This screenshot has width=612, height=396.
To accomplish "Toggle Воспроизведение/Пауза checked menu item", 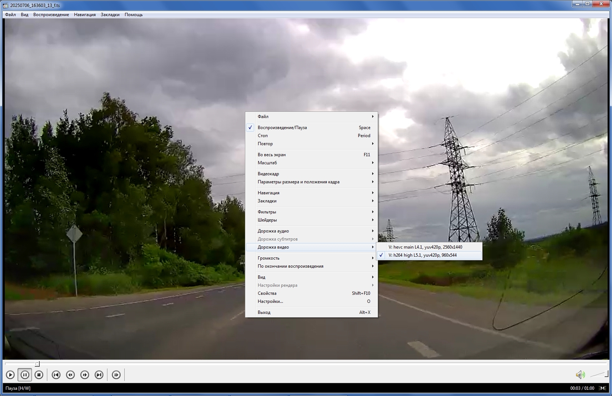I will click(282, 128).
